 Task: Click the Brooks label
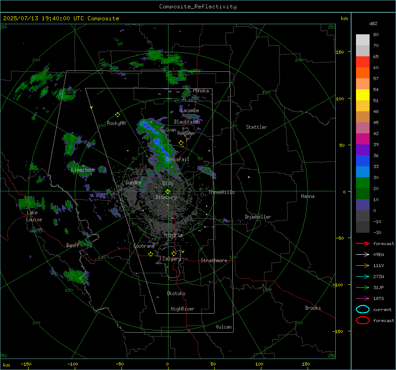(x=313, y=308)
